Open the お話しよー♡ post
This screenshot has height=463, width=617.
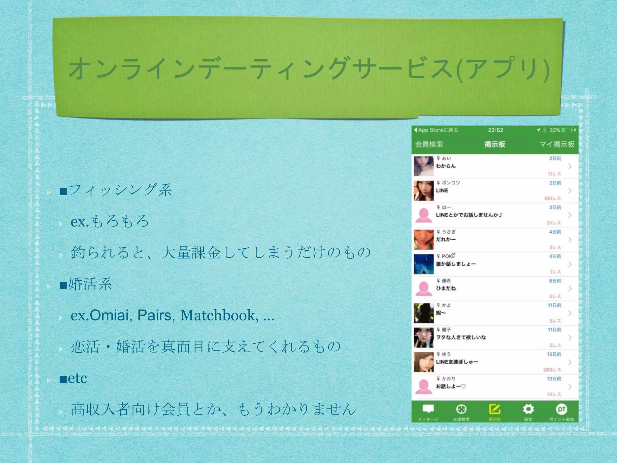click(x=495, y=386)
